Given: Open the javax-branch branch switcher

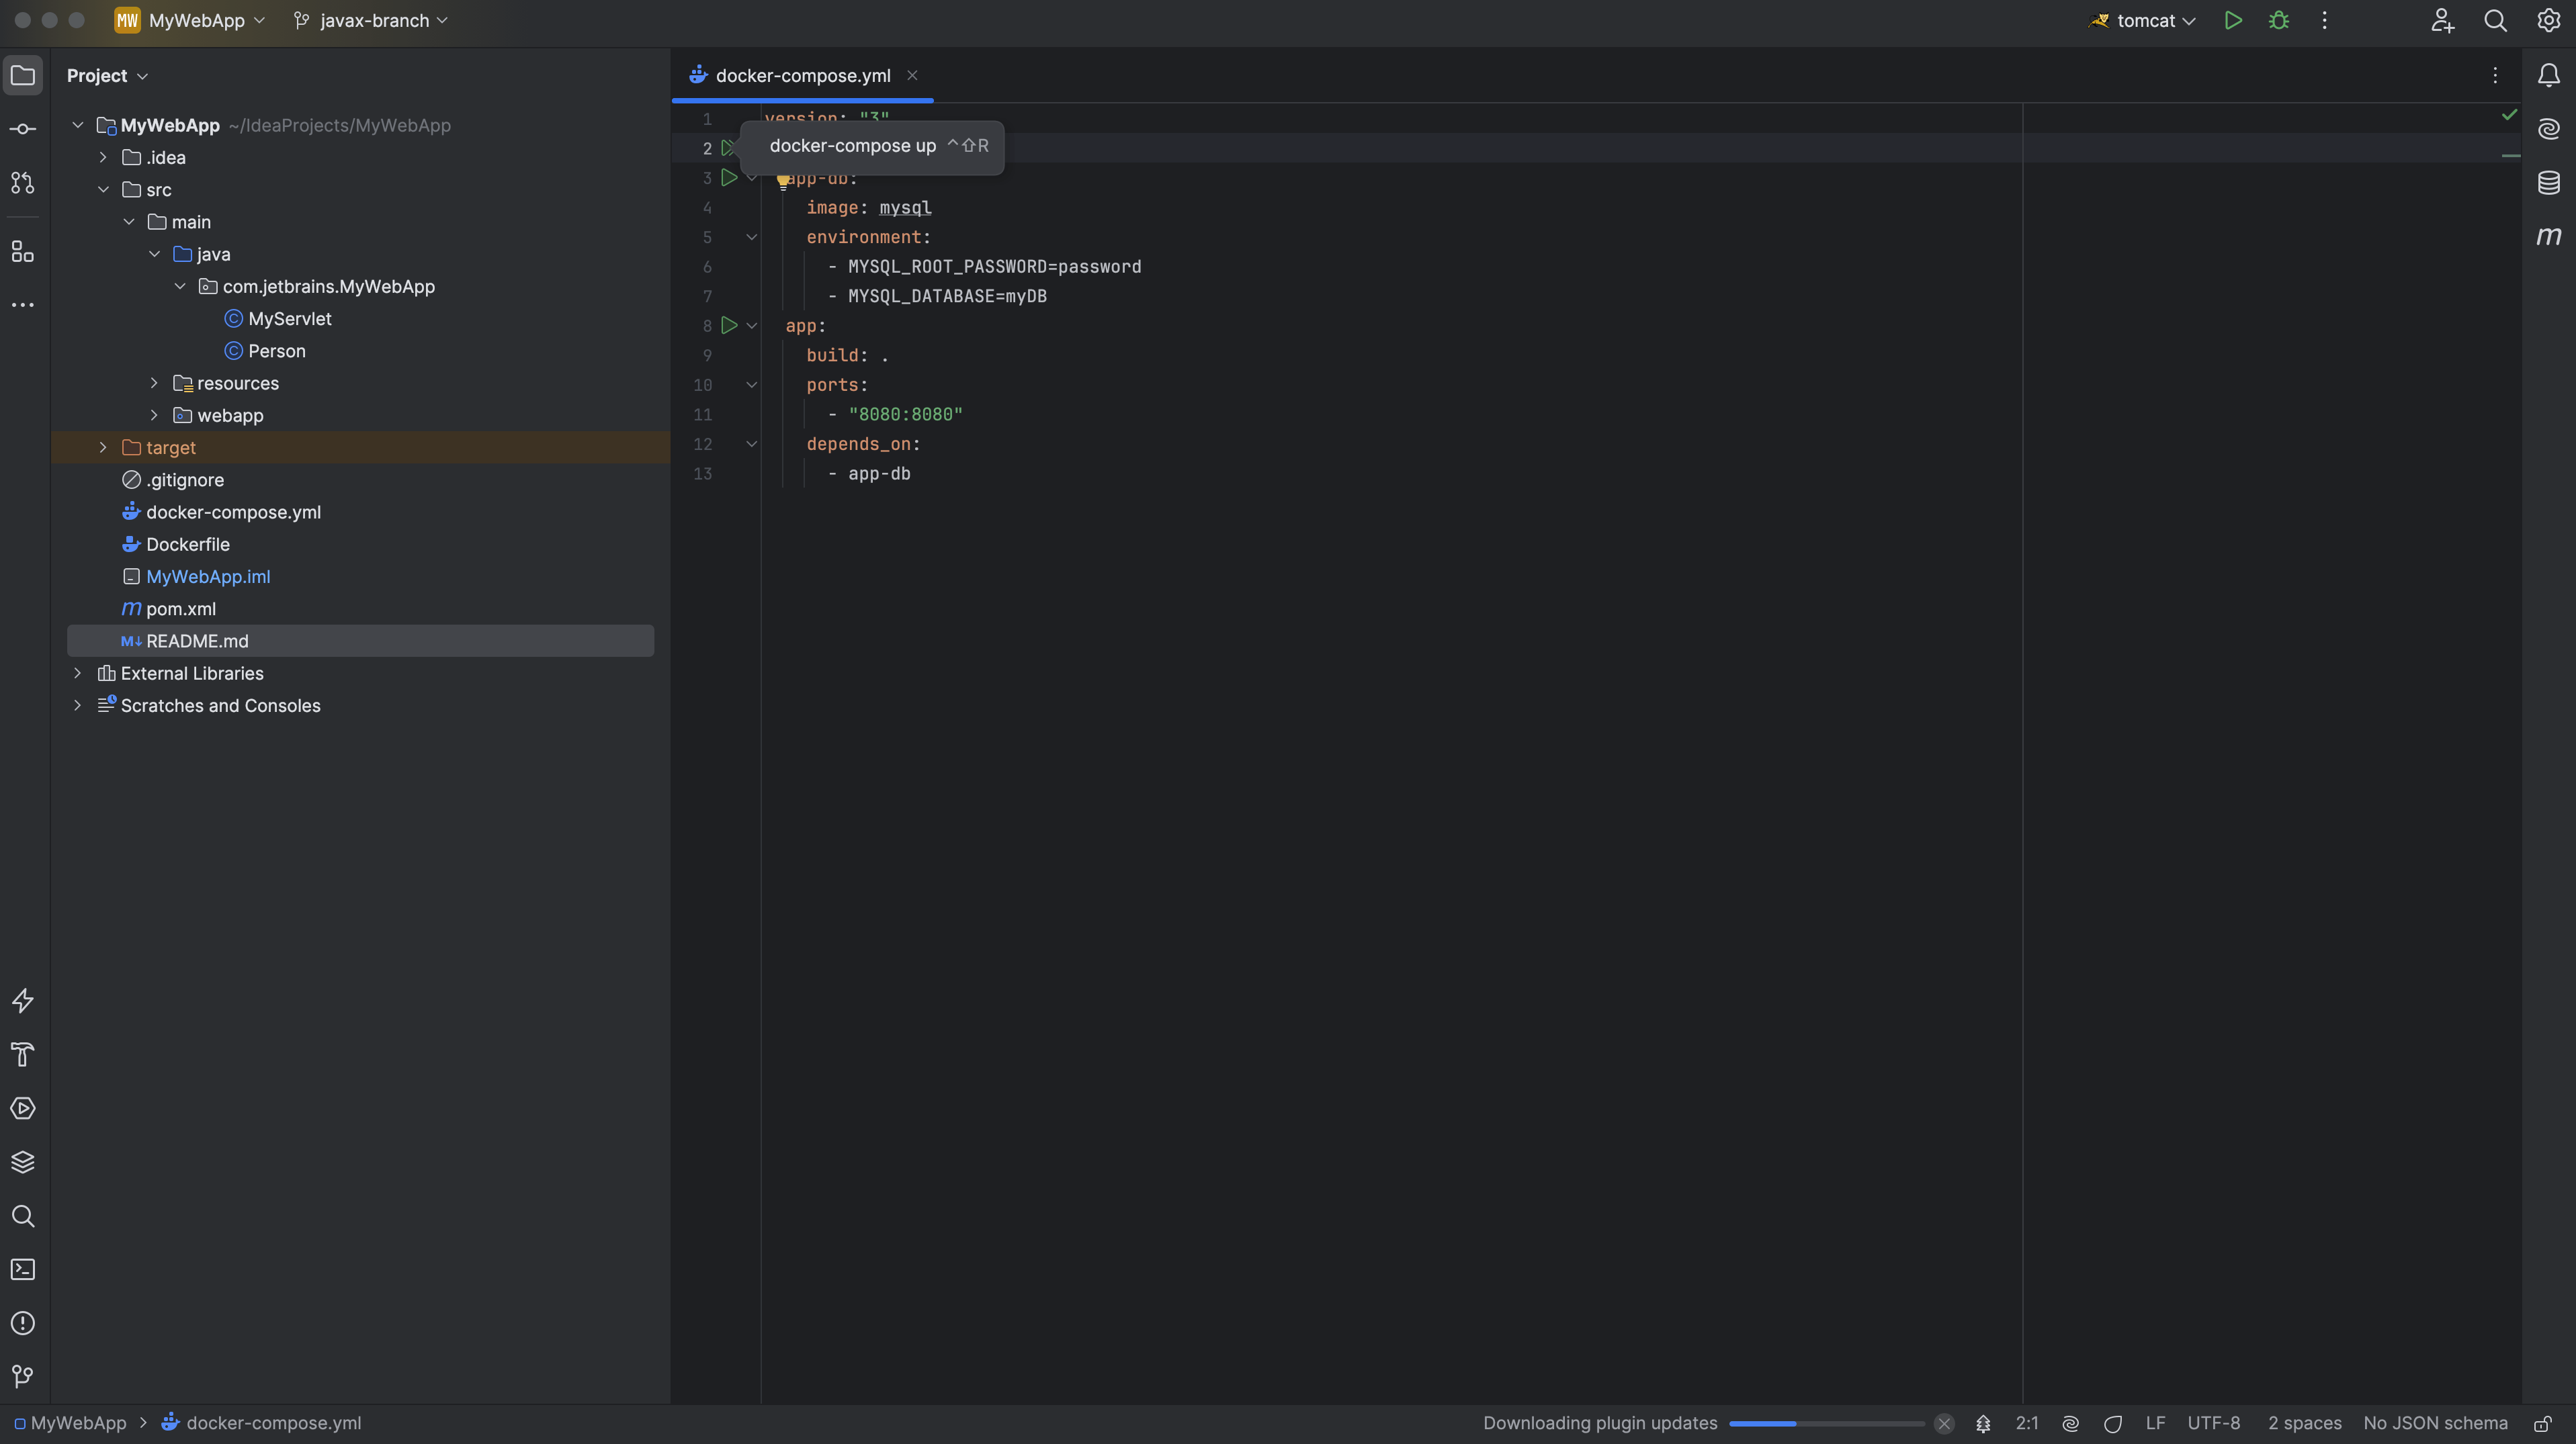Looking at the screenshot, I should click(369, 20).
